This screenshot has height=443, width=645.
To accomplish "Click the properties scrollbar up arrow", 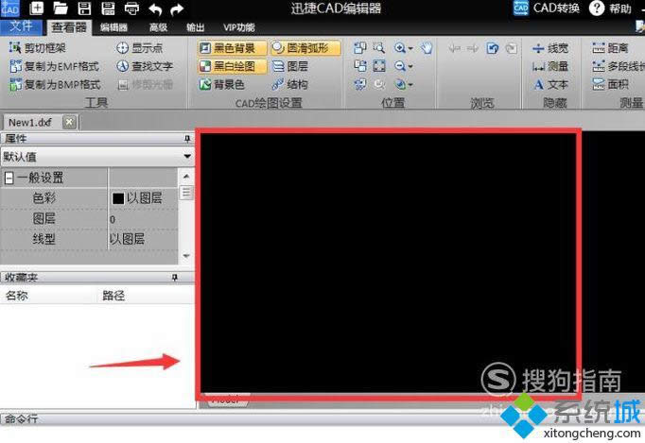I will coord(186,177).
